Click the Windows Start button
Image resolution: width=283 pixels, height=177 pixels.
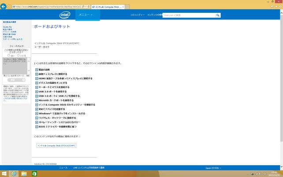[4, 174]
